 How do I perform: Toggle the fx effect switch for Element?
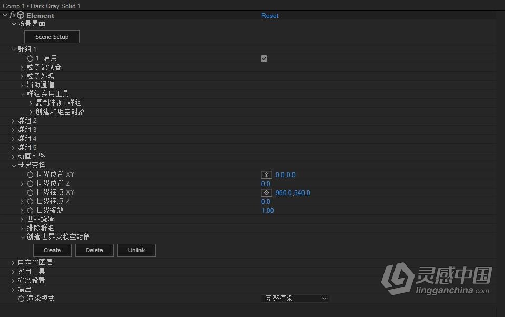click(x=13, y=15)
